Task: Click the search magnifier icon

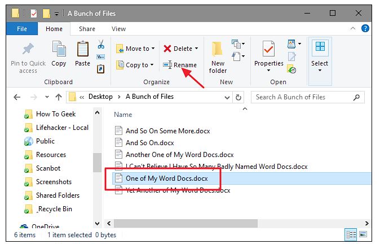Action: click(x=356, y=97)
